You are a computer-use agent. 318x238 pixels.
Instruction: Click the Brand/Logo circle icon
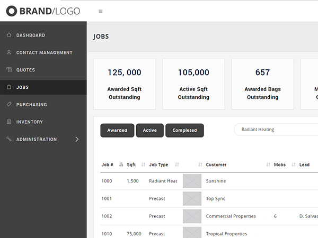tap(12, 11)
